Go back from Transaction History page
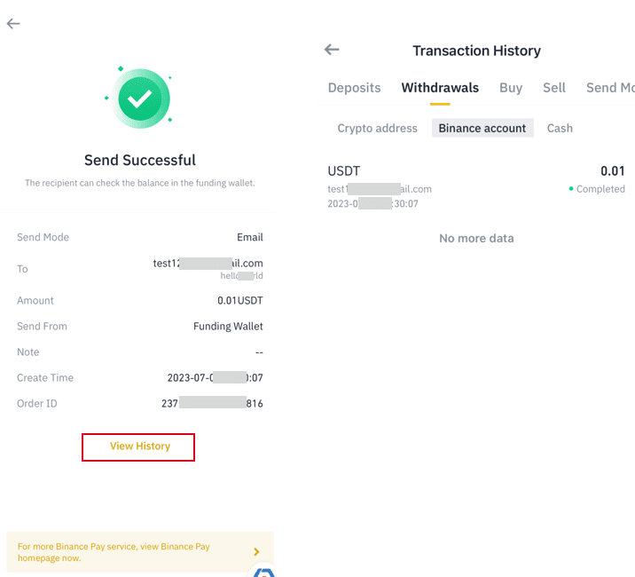 [x=333, y=51]
